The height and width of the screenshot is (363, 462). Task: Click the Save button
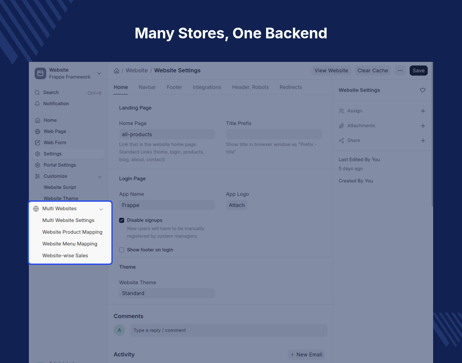[419, 71]
